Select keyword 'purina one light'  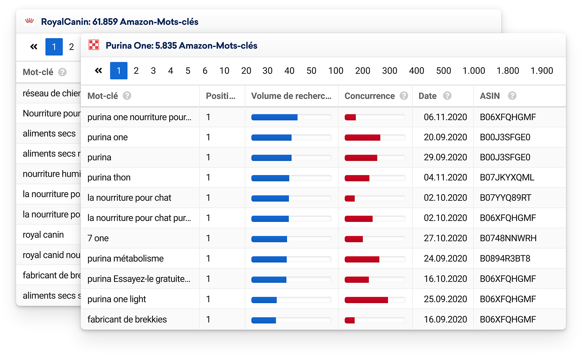(x=117, y=299)
